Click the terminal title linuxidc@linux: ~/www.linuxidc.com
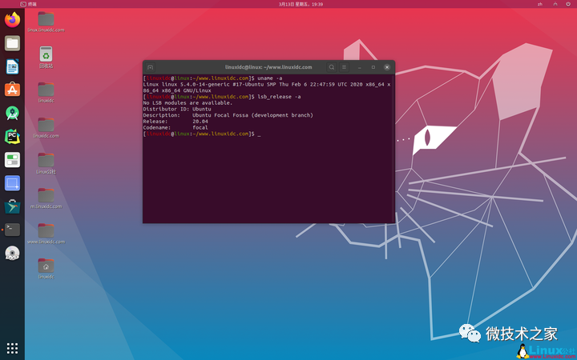The width and height of the screenshot is (577, 360). 268,67
